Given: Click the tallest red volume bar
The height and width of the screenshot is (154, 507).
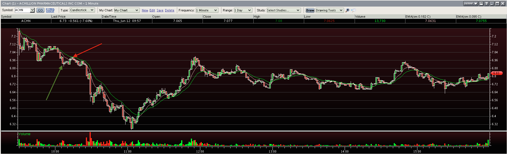Looking at the screenshot, I should [90, 139].
